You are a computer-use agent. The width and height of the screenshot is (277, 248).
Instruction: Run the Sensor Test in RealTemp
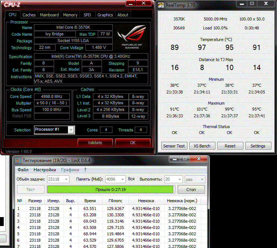point(174,146)
